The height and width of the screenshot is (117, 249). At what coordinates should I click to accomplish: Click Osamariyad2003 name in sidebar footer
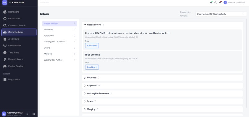[15, 113]
